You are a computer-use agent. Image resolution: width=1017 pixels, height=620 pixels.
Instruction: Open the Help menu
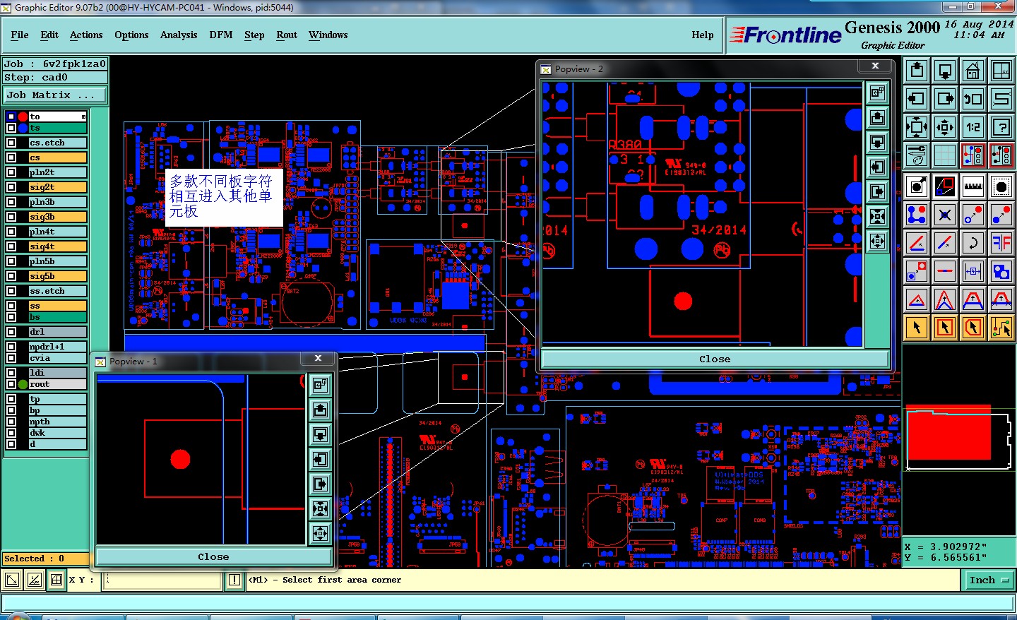(x=703, y=35)
